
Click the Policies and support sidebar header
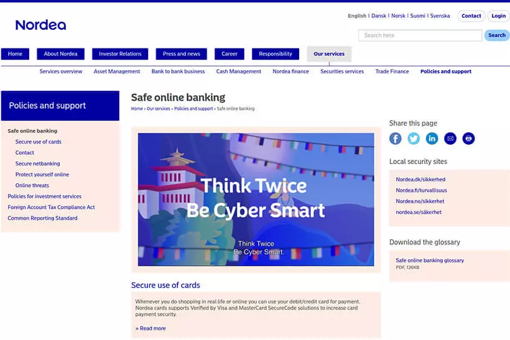[x=60, y=106]
